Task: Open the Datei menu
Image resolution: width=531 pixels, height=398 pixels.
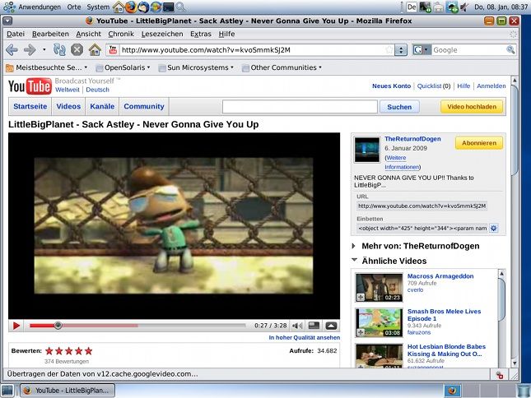Action: 16,34
